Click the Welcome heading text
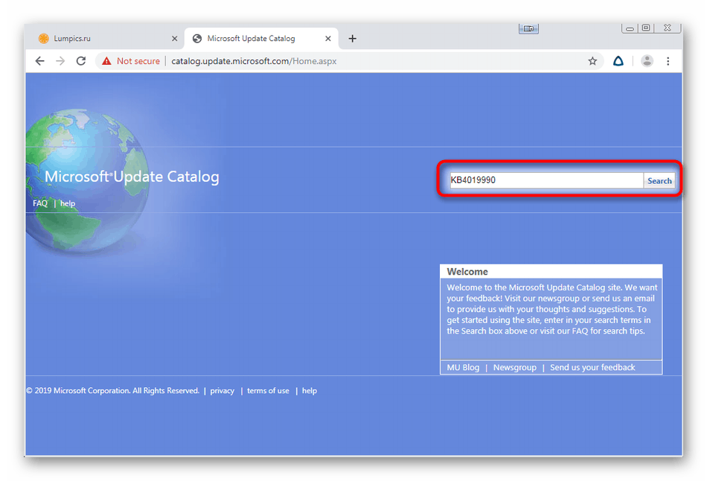The width and height of the screenshot is (707, 481). point(467,272)
